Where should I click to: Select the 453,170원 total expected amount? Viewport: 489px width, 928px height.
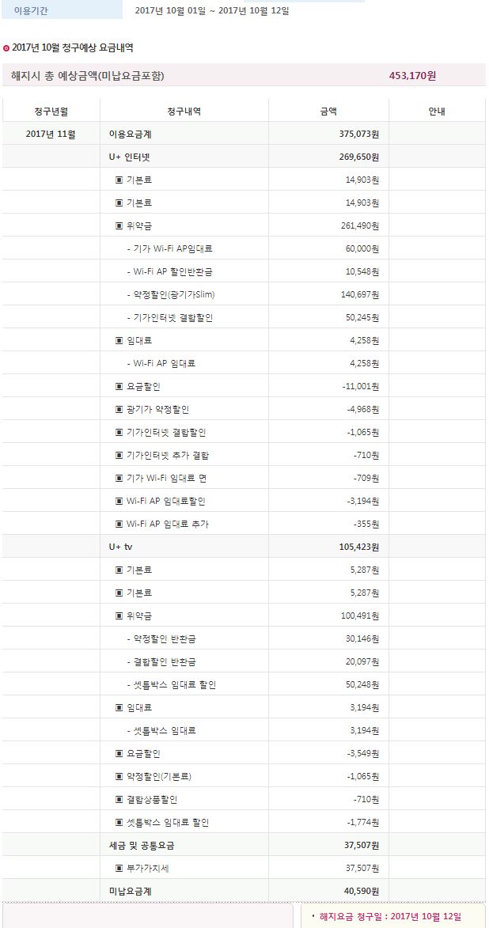click(x=412, y=76)
